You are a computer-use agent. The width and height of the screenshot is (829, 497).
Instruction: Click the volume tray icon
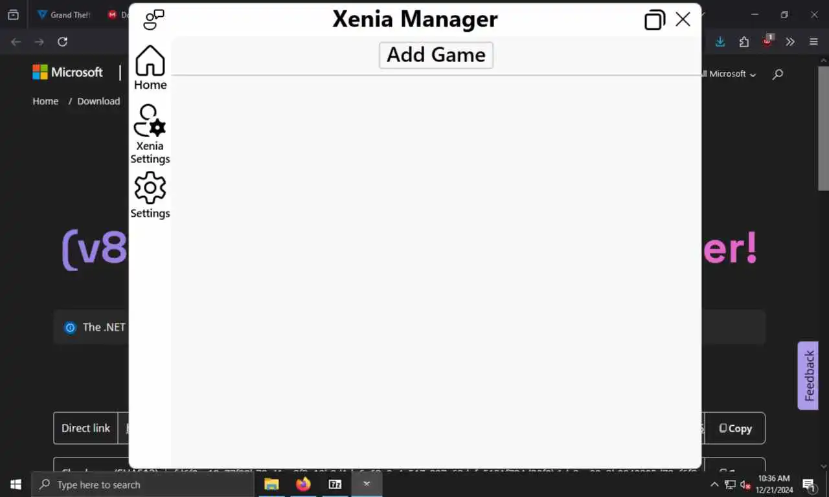745,484
